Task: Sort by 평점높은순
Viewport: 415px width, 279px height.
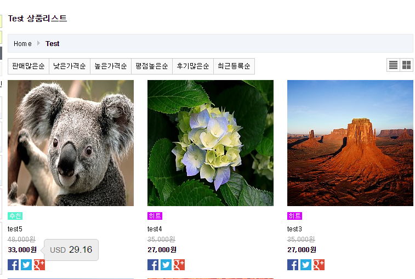Action: pyautogui.click(x=152, y=66)
